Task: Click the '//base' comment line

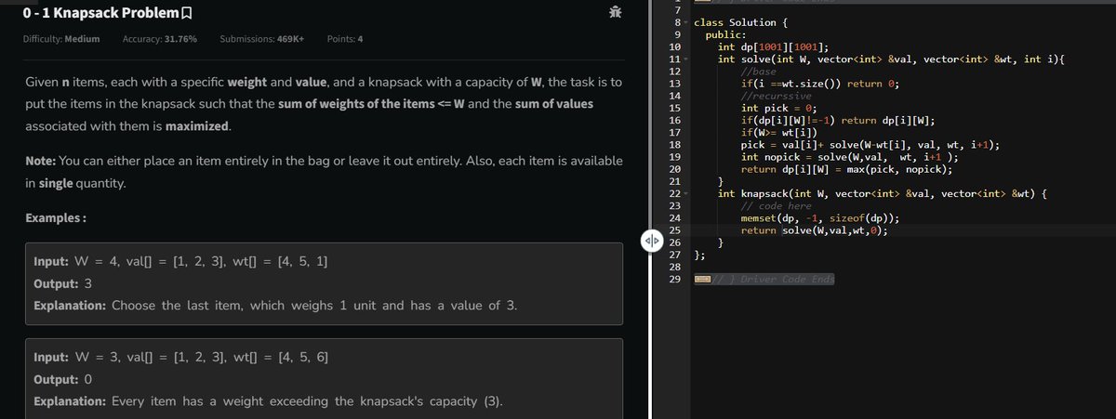Action: point(758,72)
